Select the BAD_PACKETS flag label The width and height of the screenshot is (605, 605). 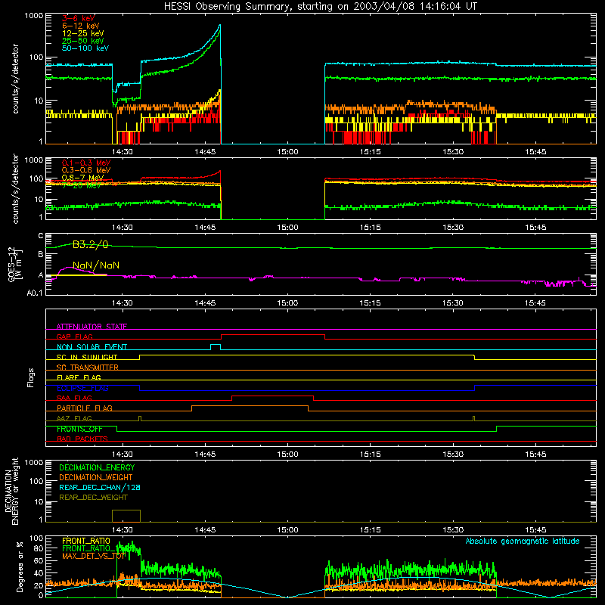(82, 439)
